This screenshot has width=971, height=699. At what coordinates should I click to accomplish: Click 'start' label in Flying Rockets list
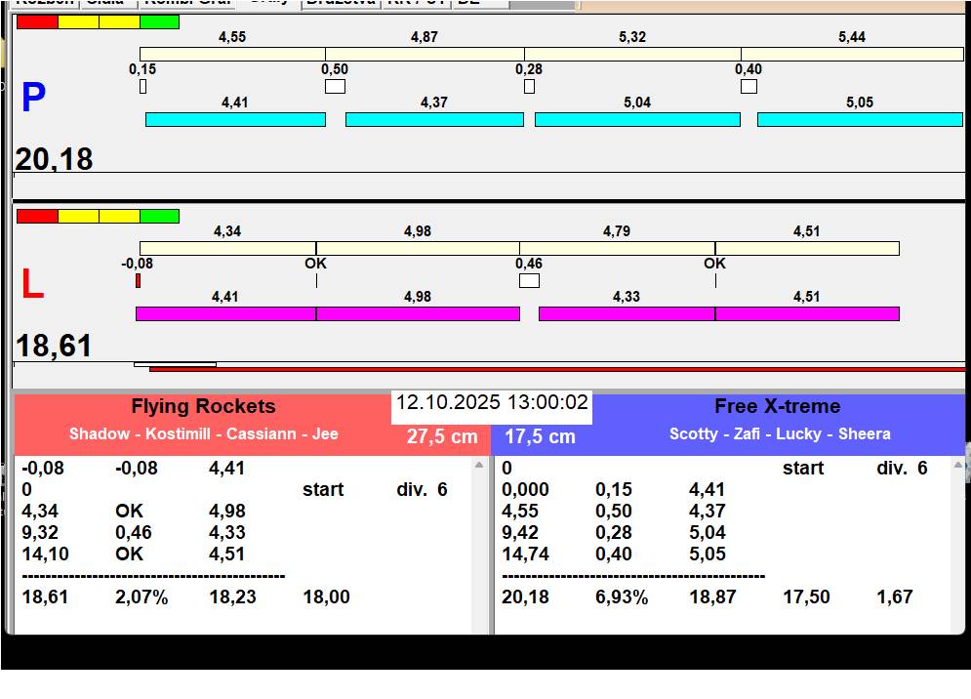point(323,490)
